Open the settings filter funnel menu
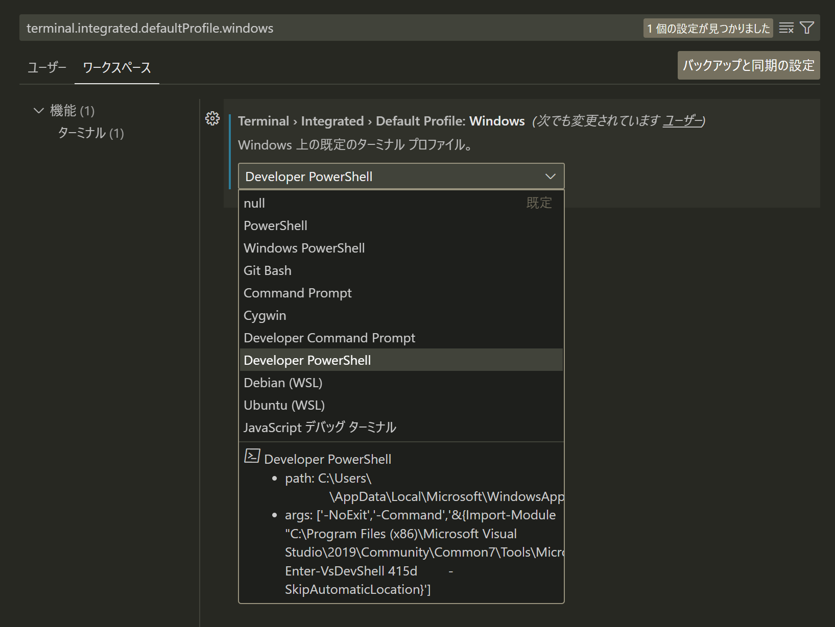The height and width of the screenshot is (627, 835). 807,28
